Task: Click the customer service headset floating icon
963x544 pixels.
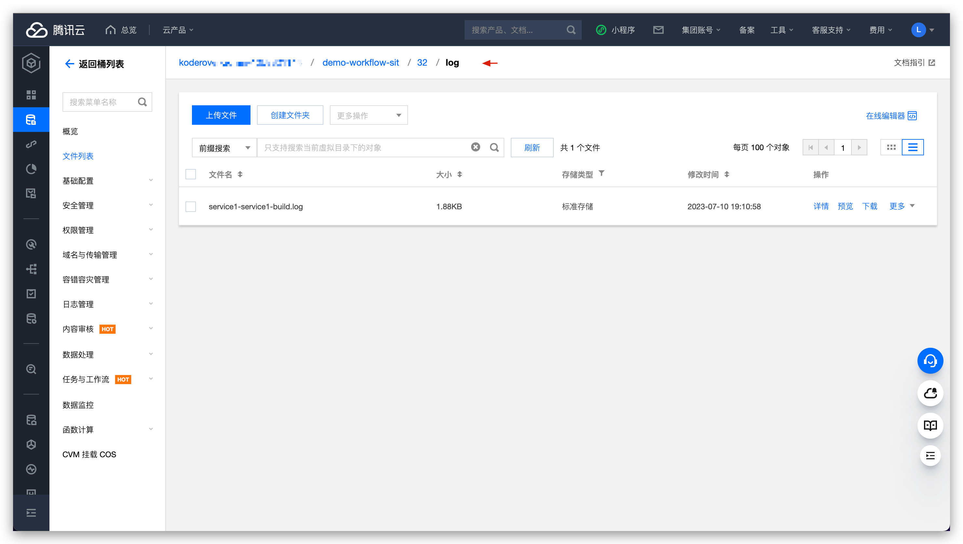Action: tap(930, 360)
